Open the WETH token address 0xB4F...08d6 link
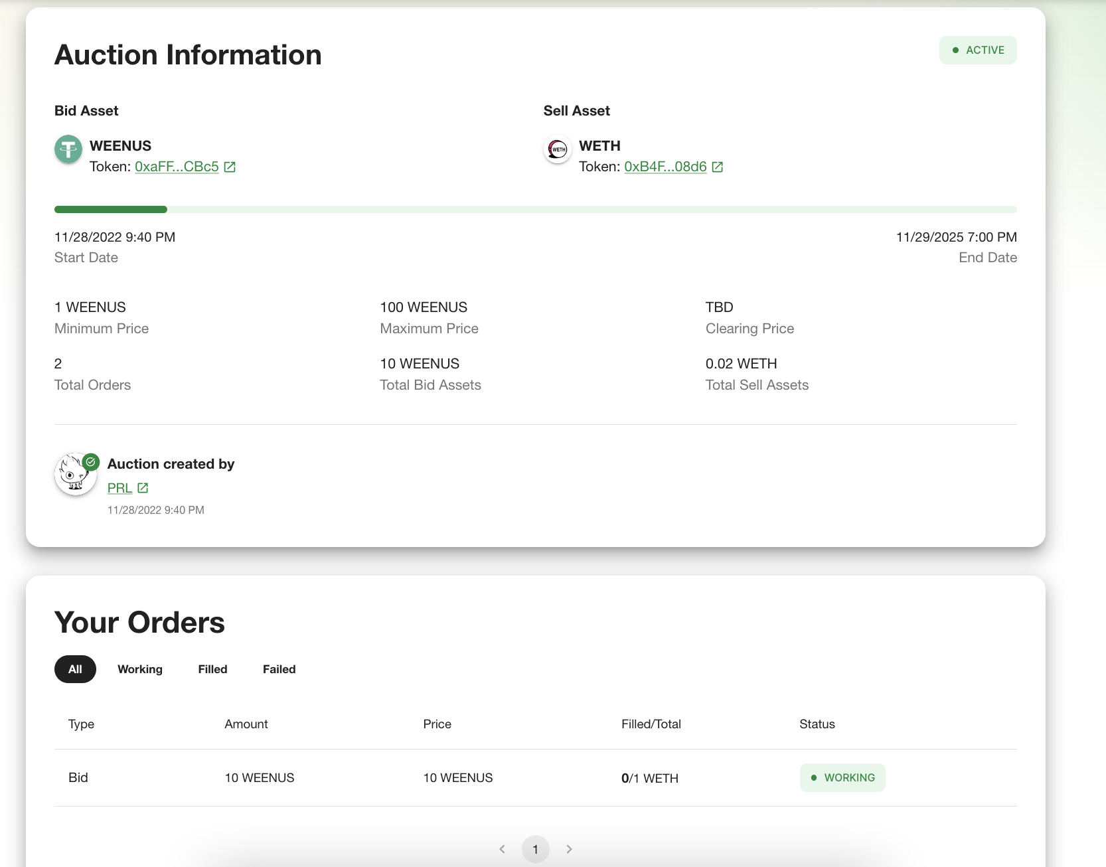Screen dimensions: 1106x867 [665, 167]
